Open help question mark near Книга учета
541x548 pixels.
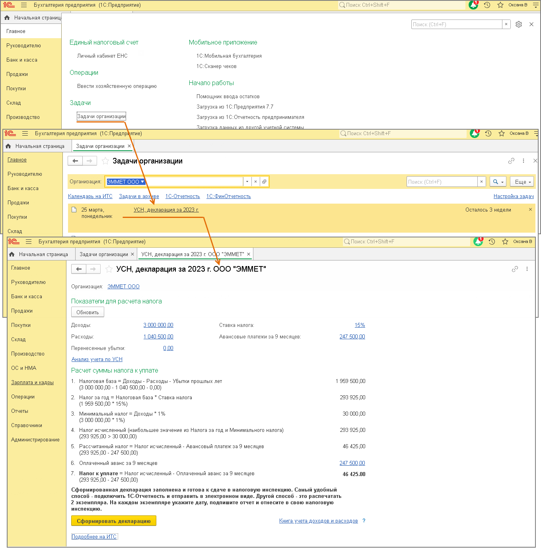coord(364,521)
